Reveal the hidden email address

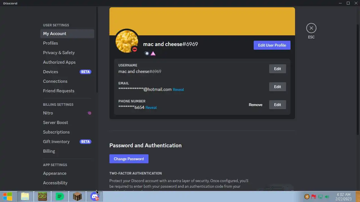pyautogui.click(x=178, y=89)
